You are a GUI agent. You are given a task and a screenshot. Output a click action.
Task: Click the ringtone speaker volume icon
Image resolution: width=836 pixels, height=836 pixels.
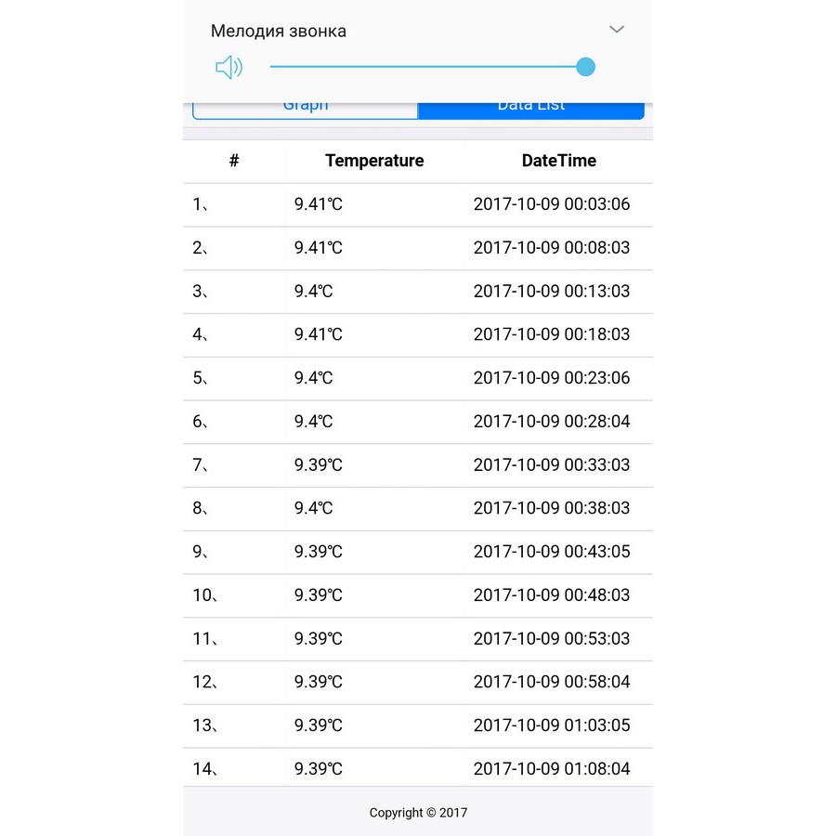pos(229,67)
